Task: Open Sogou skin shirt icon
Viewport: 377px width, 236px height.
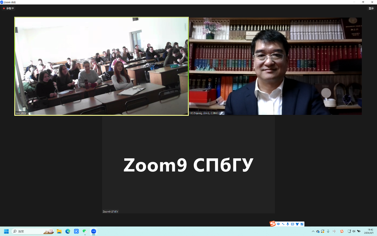Action: 297,224
